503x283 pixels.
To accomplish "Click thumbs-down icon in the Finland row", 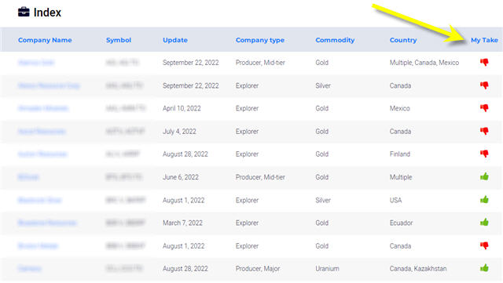I will click(484, 154).
